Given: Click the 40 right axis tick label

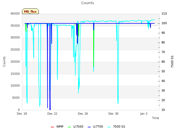Looking at the screenshot, I should click(163, 81).
